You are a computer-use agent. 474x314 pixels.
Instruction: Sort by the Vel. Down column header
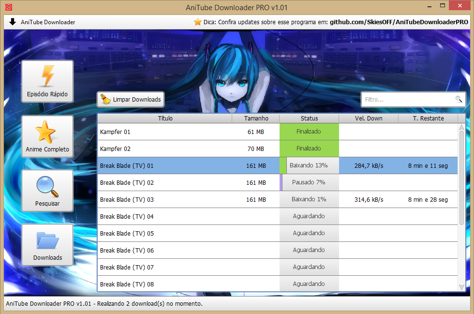click(x=369, y=118)
